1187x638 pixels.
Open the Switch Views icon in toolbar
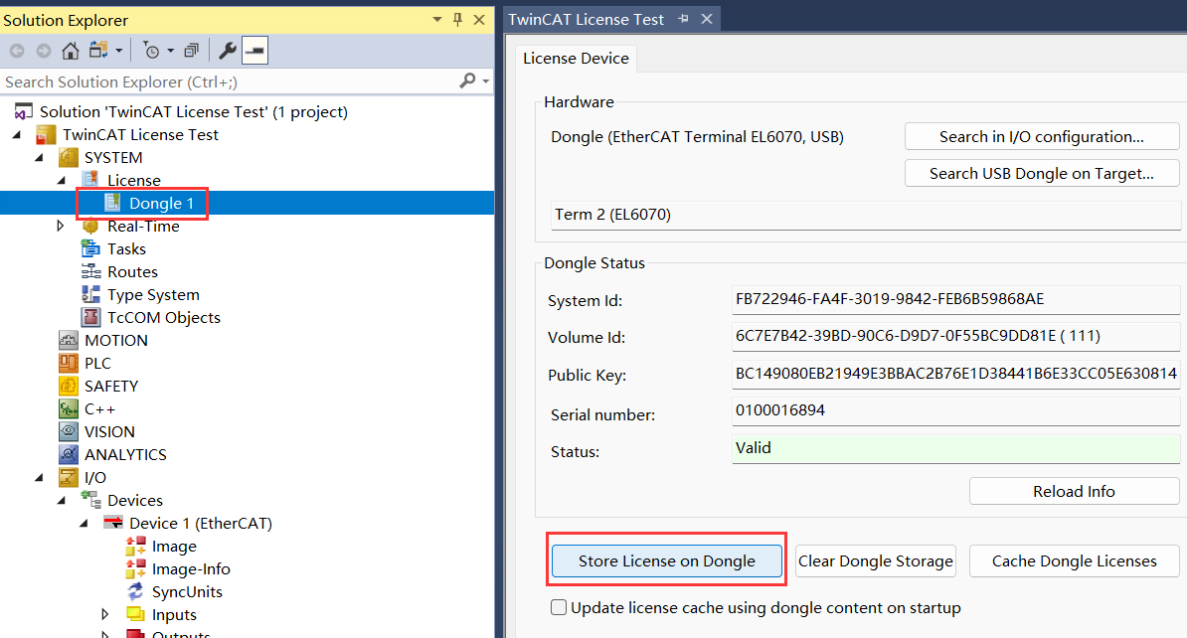[x=98, y=51]
